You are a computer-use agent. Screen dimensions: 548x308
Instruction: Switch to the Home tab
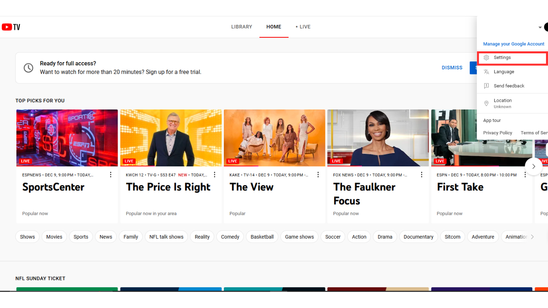point(274,27)
